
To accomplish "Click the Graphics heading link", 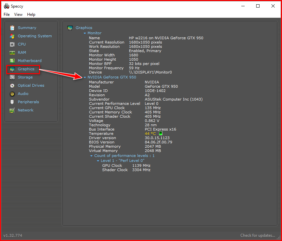I will (84, 28).
